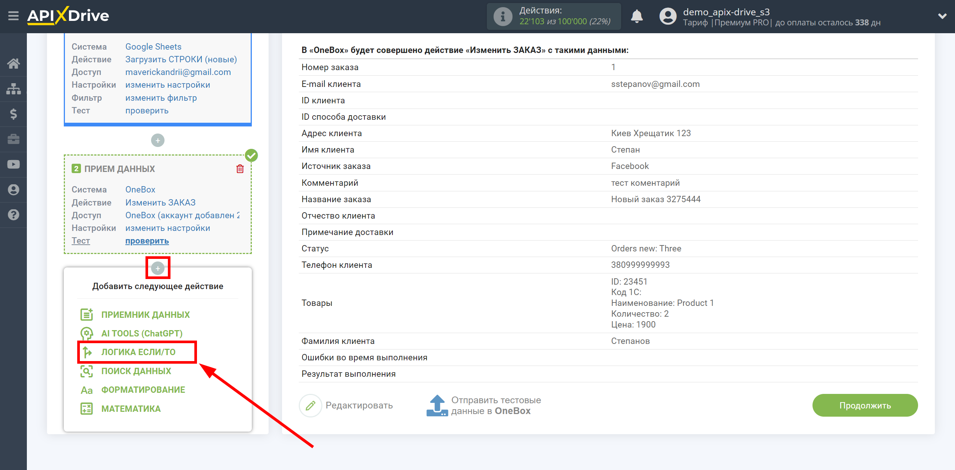Viewport: 955px width, 470px height.
Task: Click AI TOOLS head icon
Action: click(87, 333)
